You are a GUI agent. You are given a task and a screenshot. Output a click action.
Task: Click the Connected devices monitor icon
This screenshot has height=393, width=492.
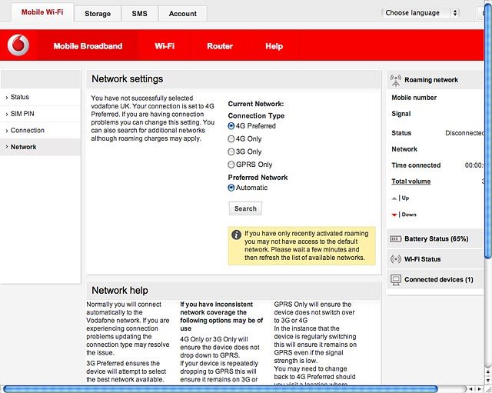[x=396, y=280]
